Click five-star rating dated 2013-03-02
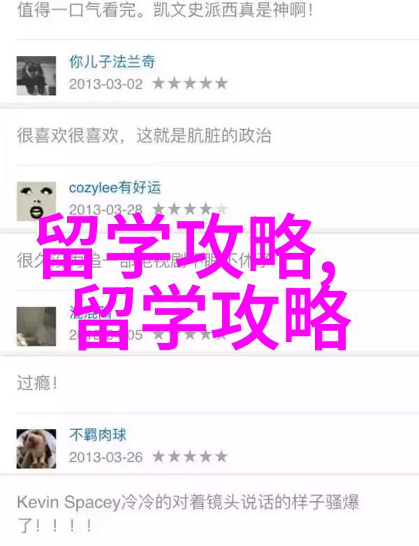 (x=190, y=84)
